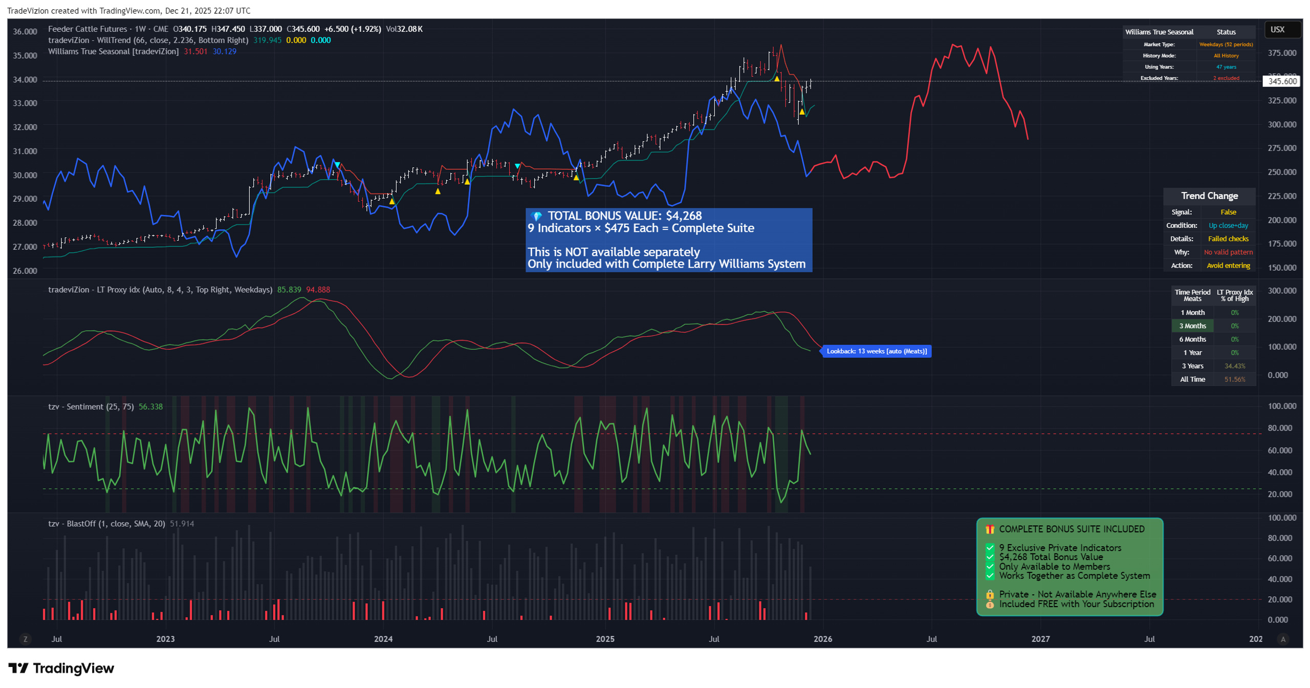Click the Status column header
Image resolution: width=1310 pixels, height=688 pixels.
click(1226, 32)
